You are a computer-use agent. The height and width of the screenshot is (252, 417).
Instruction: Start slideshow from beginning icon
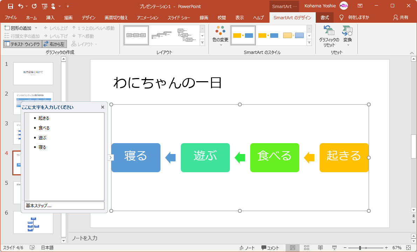tap(45, 6)
